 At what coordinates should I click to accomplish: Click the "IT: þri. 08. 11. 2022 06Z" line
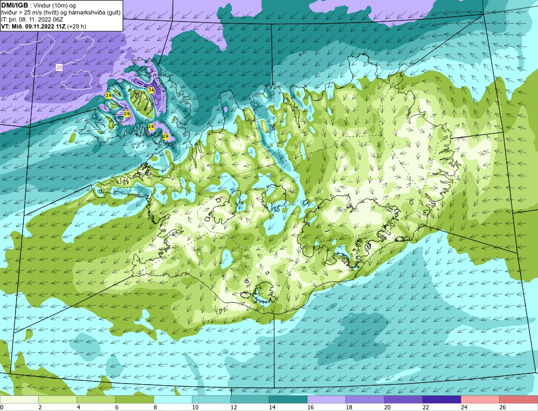(32, 19)
